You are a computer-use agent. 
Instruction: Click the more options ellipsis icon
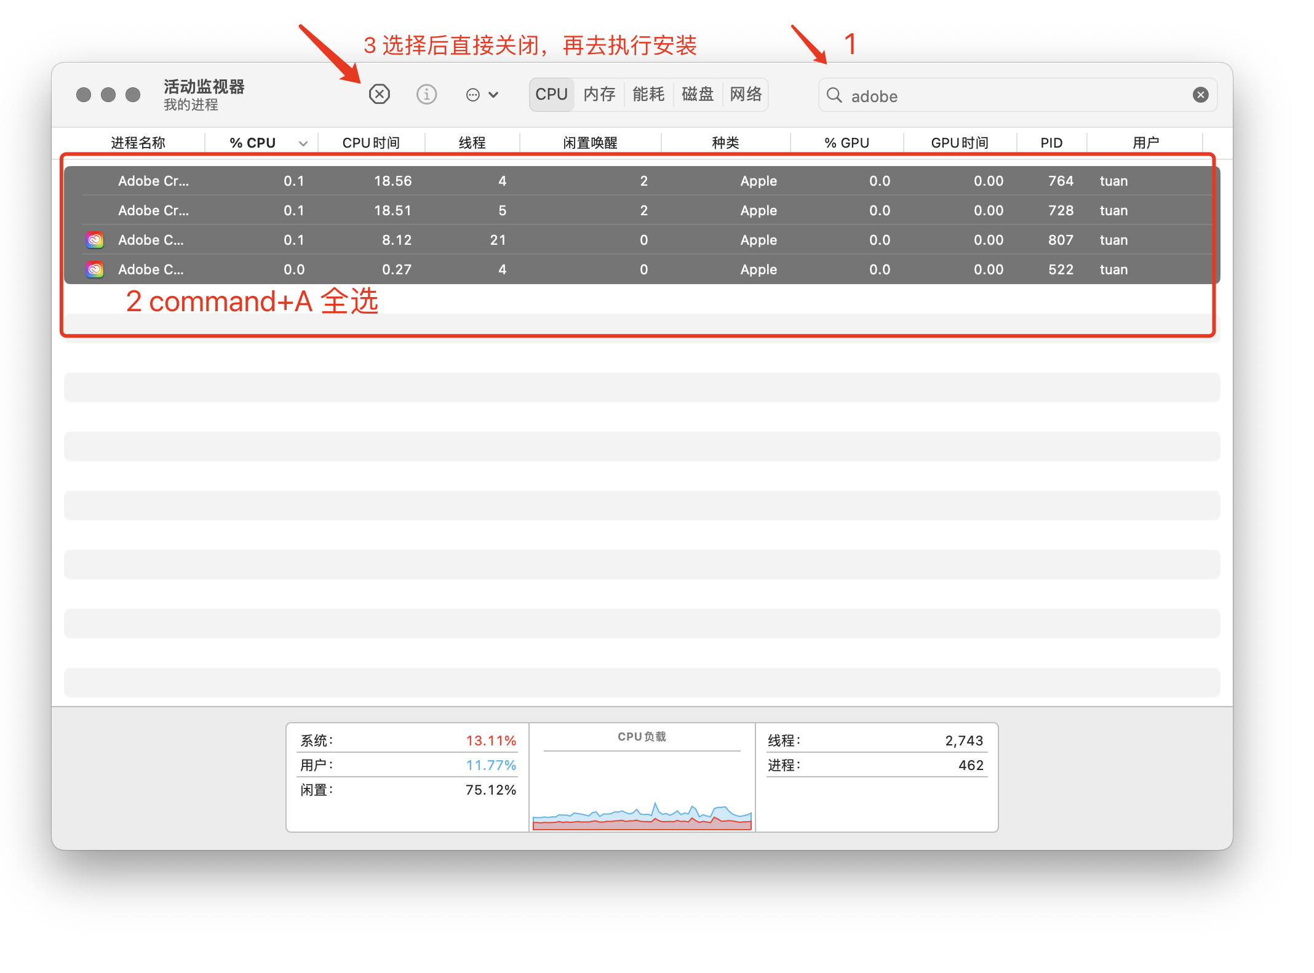(472, 94)
